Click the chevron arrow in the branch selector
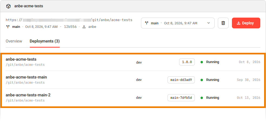266x121 pixels. [209, 23]
